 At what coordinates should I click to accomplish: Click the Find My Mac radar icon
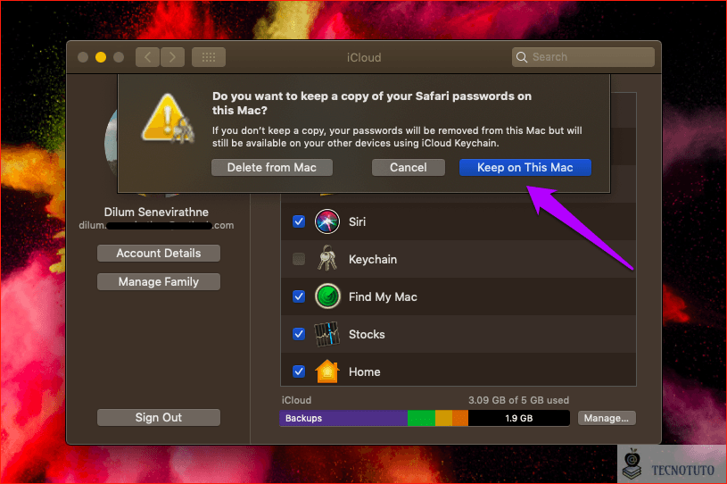click(327, 296)
